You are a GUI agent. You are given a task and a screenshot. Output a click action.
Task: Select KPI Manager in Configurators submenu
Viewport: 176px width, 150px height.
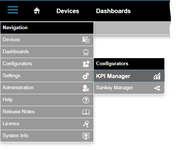[129, 76]
